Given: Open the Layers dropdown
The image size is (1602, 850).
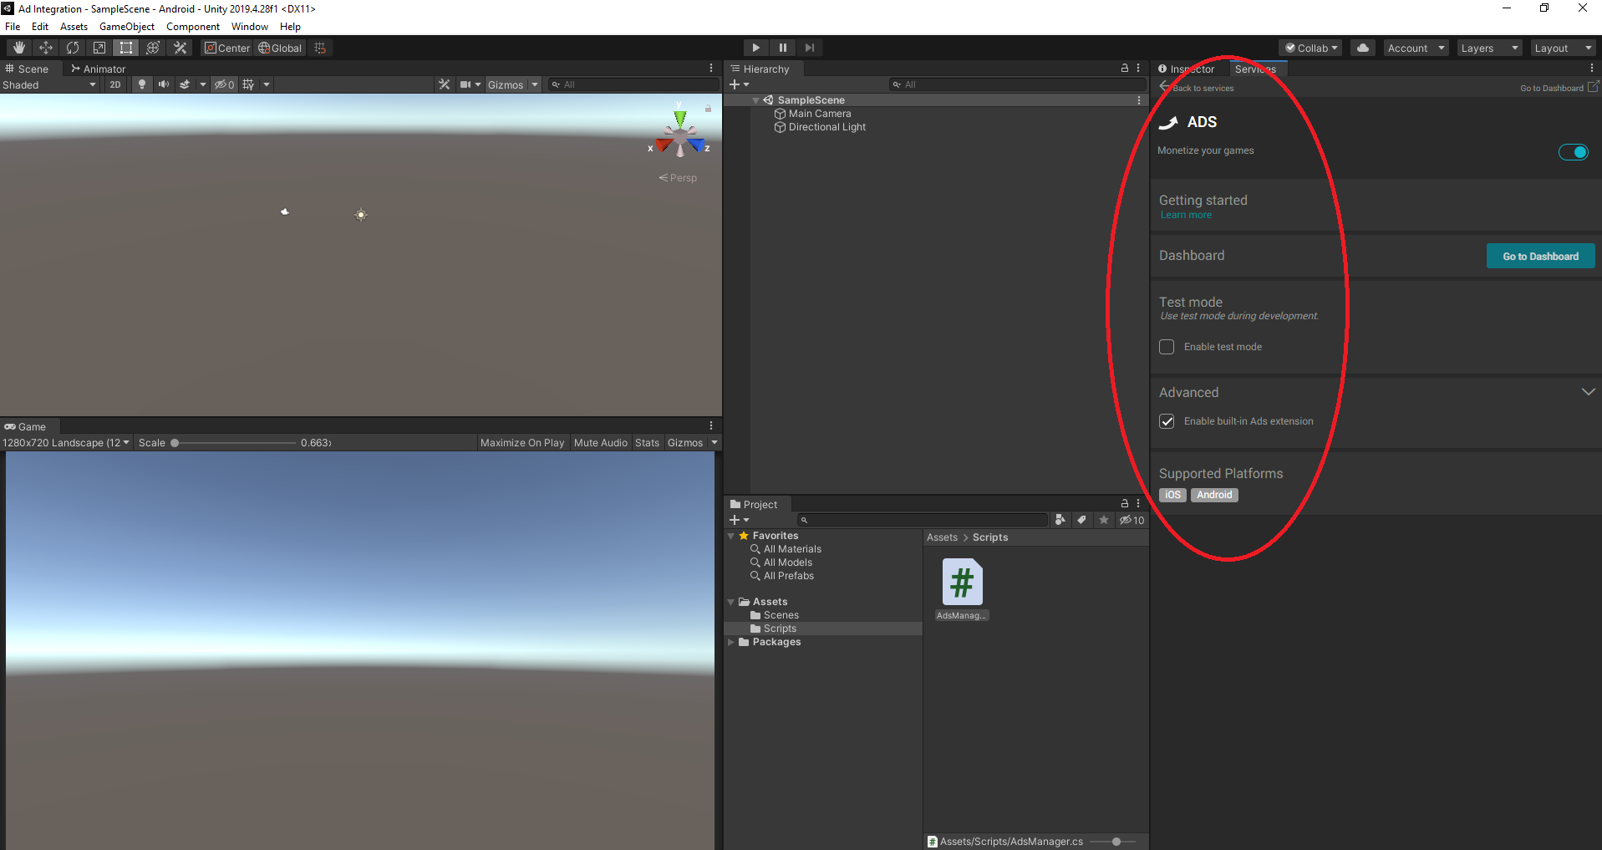Looking at the screenshot, I should (1489, 48).
